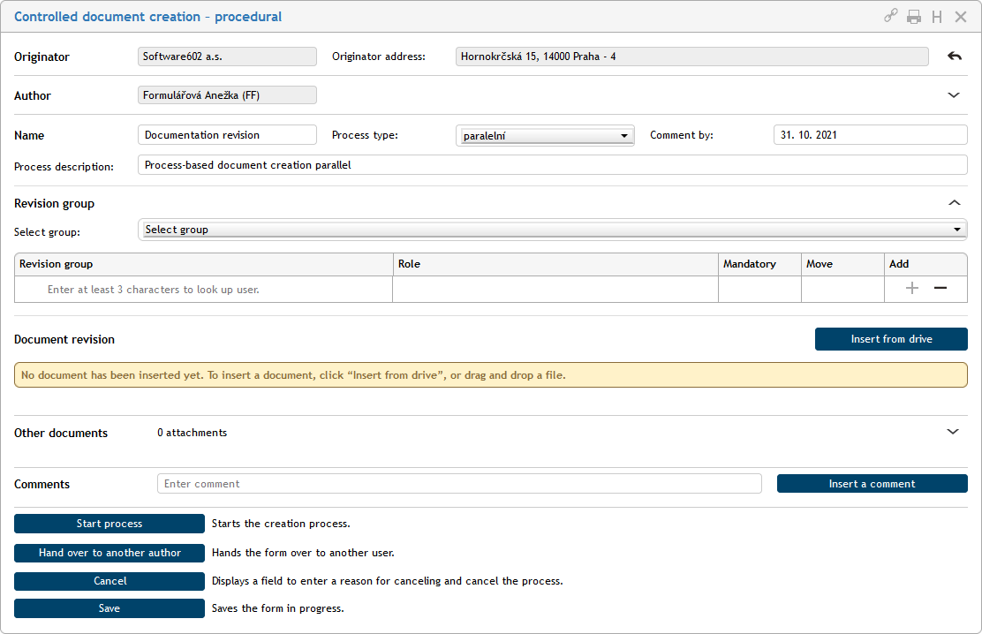Click the H icon in the header
The image size is (982, 634).
point(937,17)
